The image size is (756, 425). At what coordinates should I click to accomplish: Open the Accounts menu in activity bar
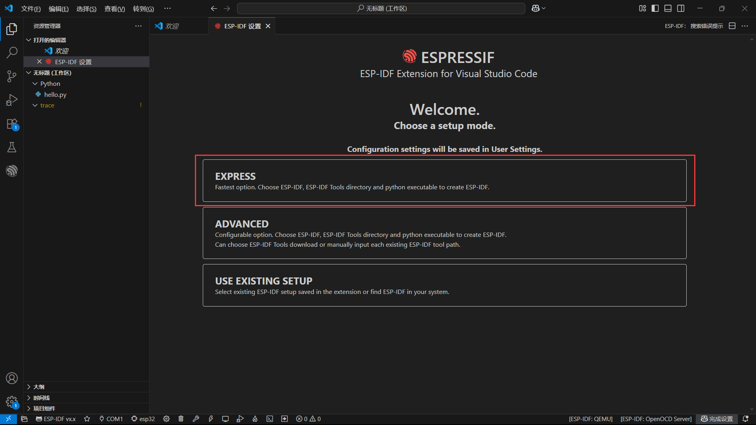(x=12, y=378)
